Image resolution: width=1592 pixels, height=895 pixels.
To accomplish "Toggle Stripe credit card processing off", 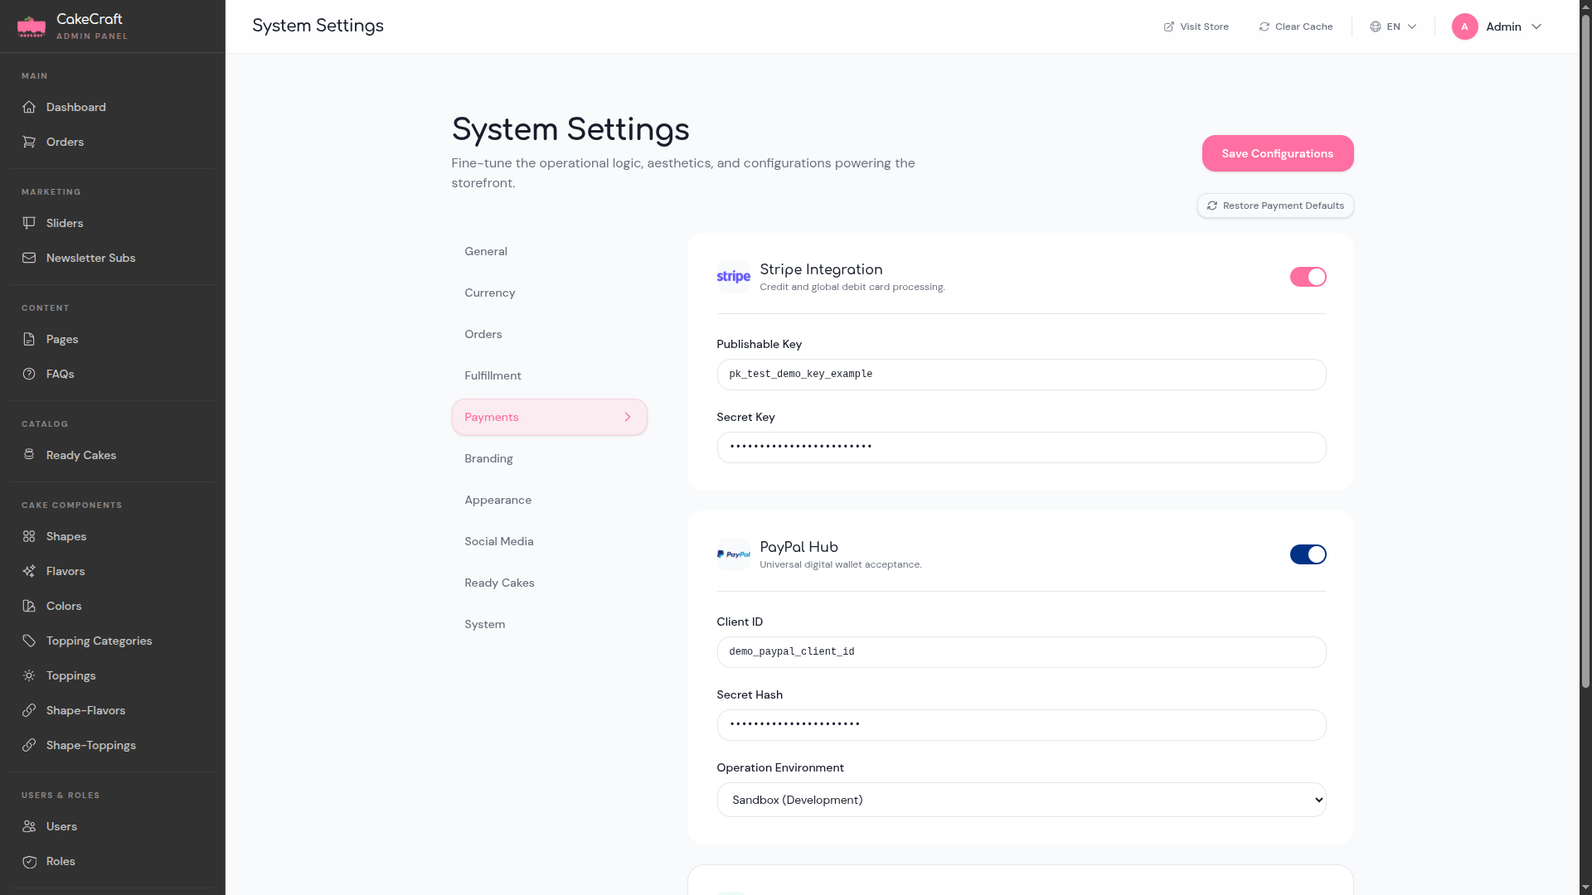I will pyautogui.click(x=1308, y=277).
